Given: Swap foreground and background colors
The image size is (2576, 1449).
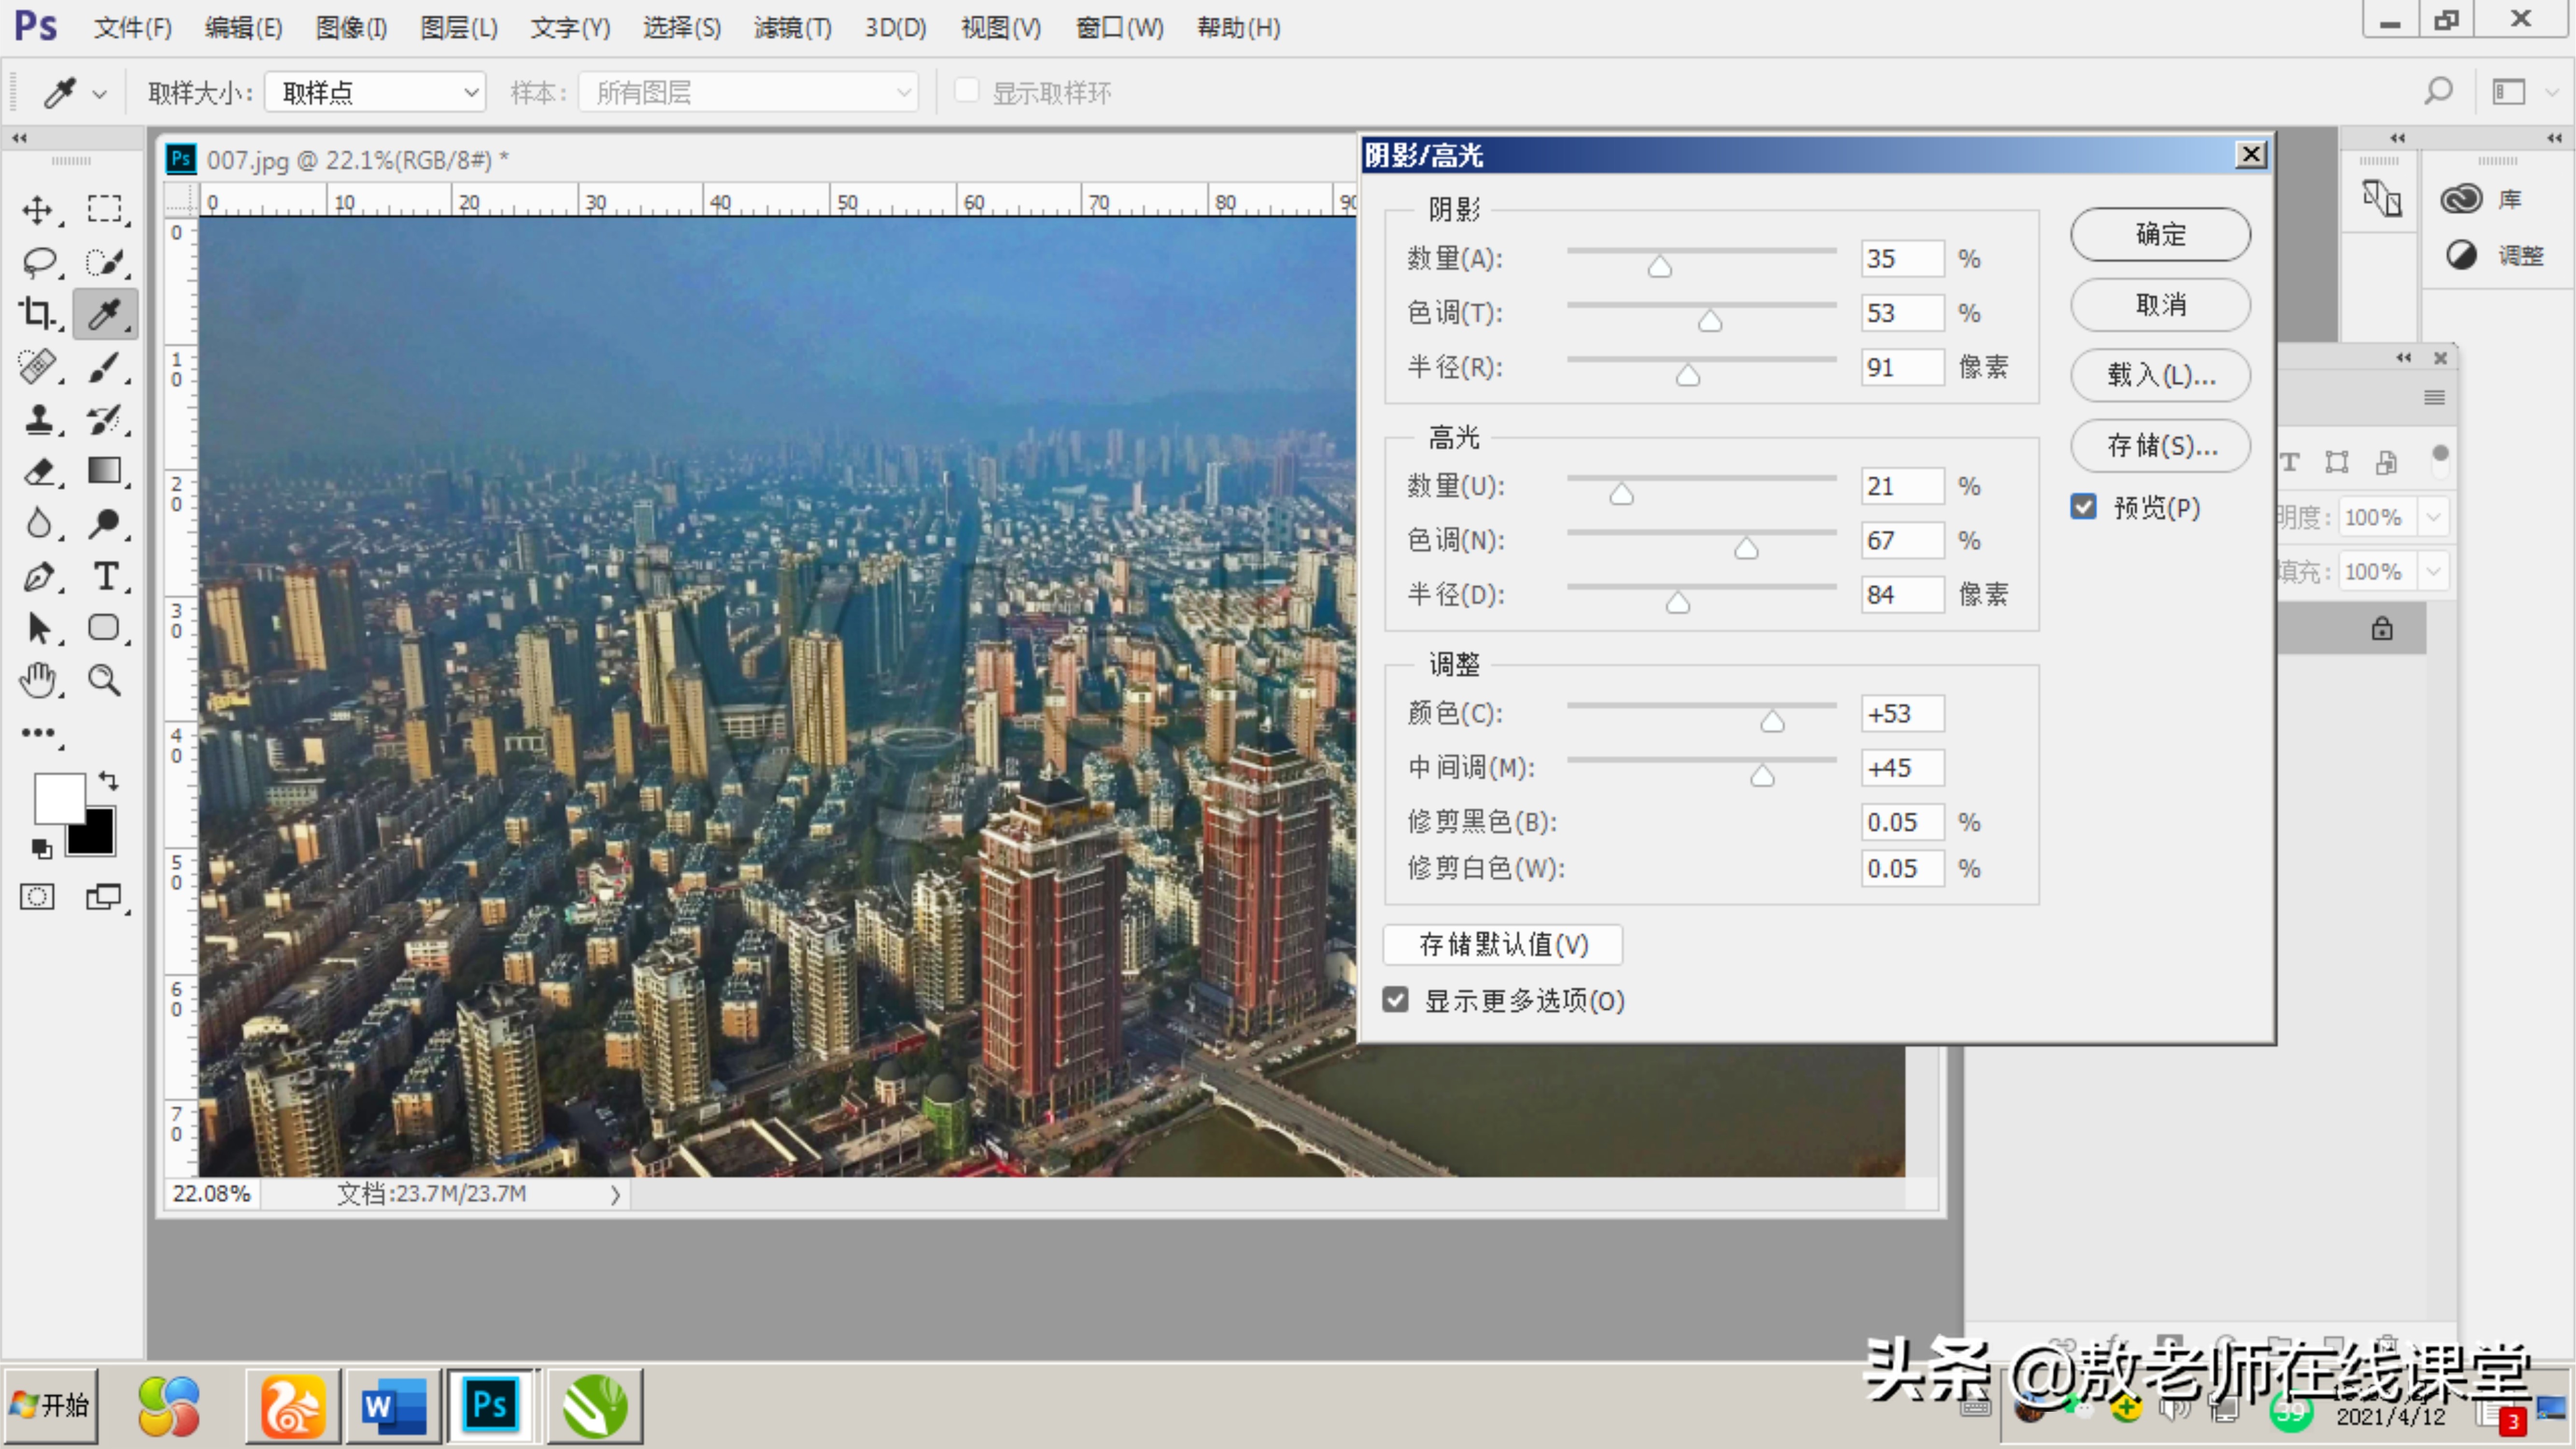Looking at the screenshot, I should click(108, 780).
